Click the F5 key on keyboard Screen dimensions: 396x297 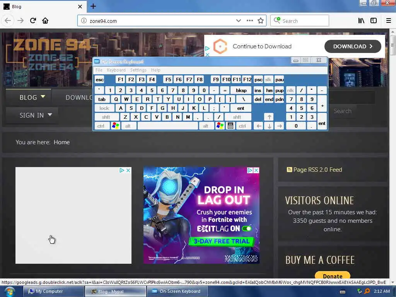(x=168, y=80)
